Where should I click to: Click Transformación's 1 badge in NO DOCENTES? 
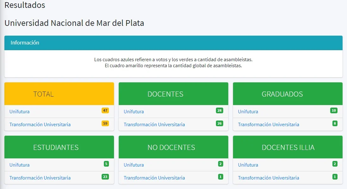[221, 177]
